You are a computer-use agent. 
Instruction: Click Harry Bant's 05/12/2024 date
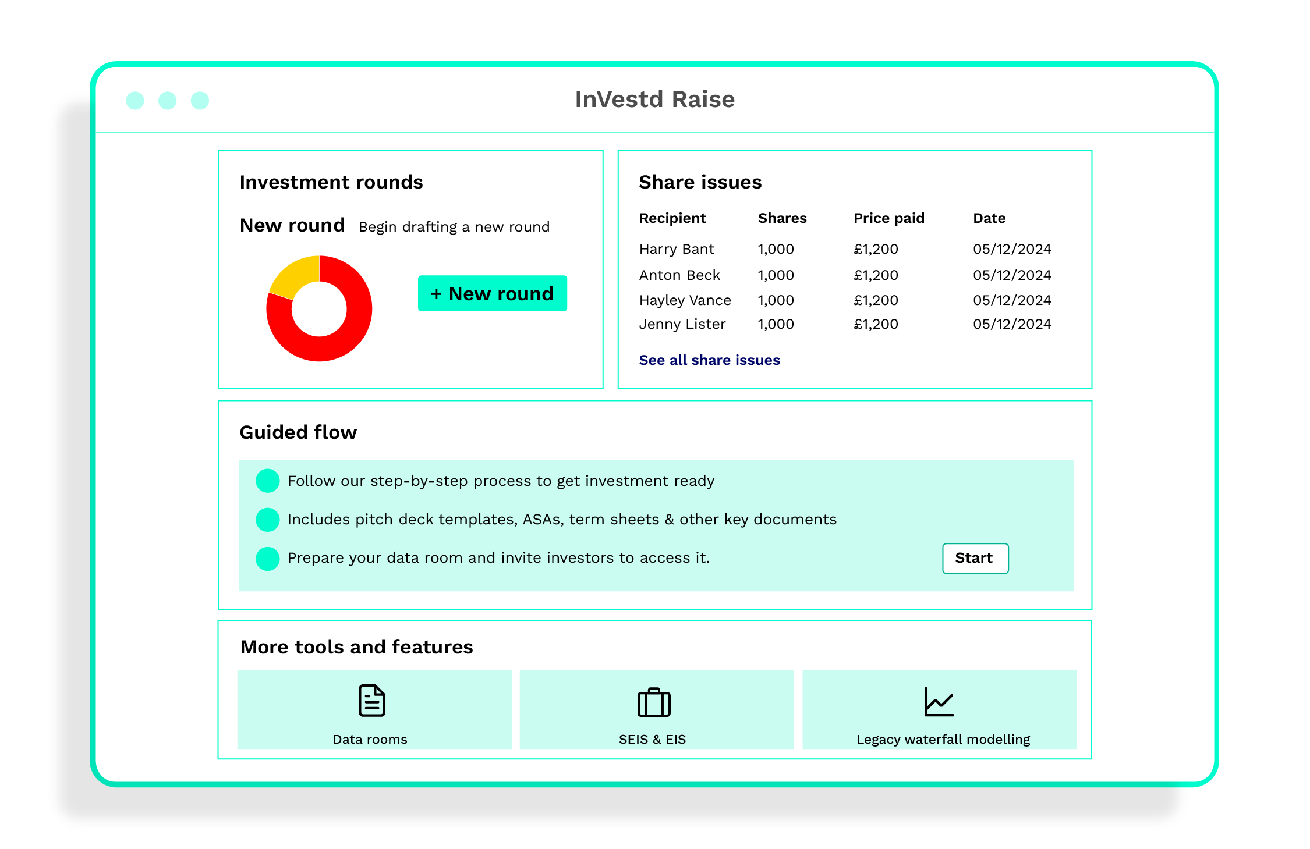[1012, 249]
